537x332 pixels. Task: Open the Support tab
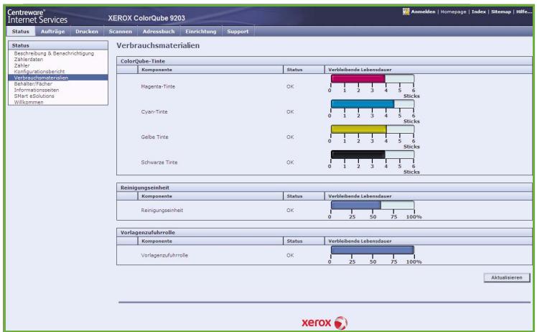tap(238, 31)
